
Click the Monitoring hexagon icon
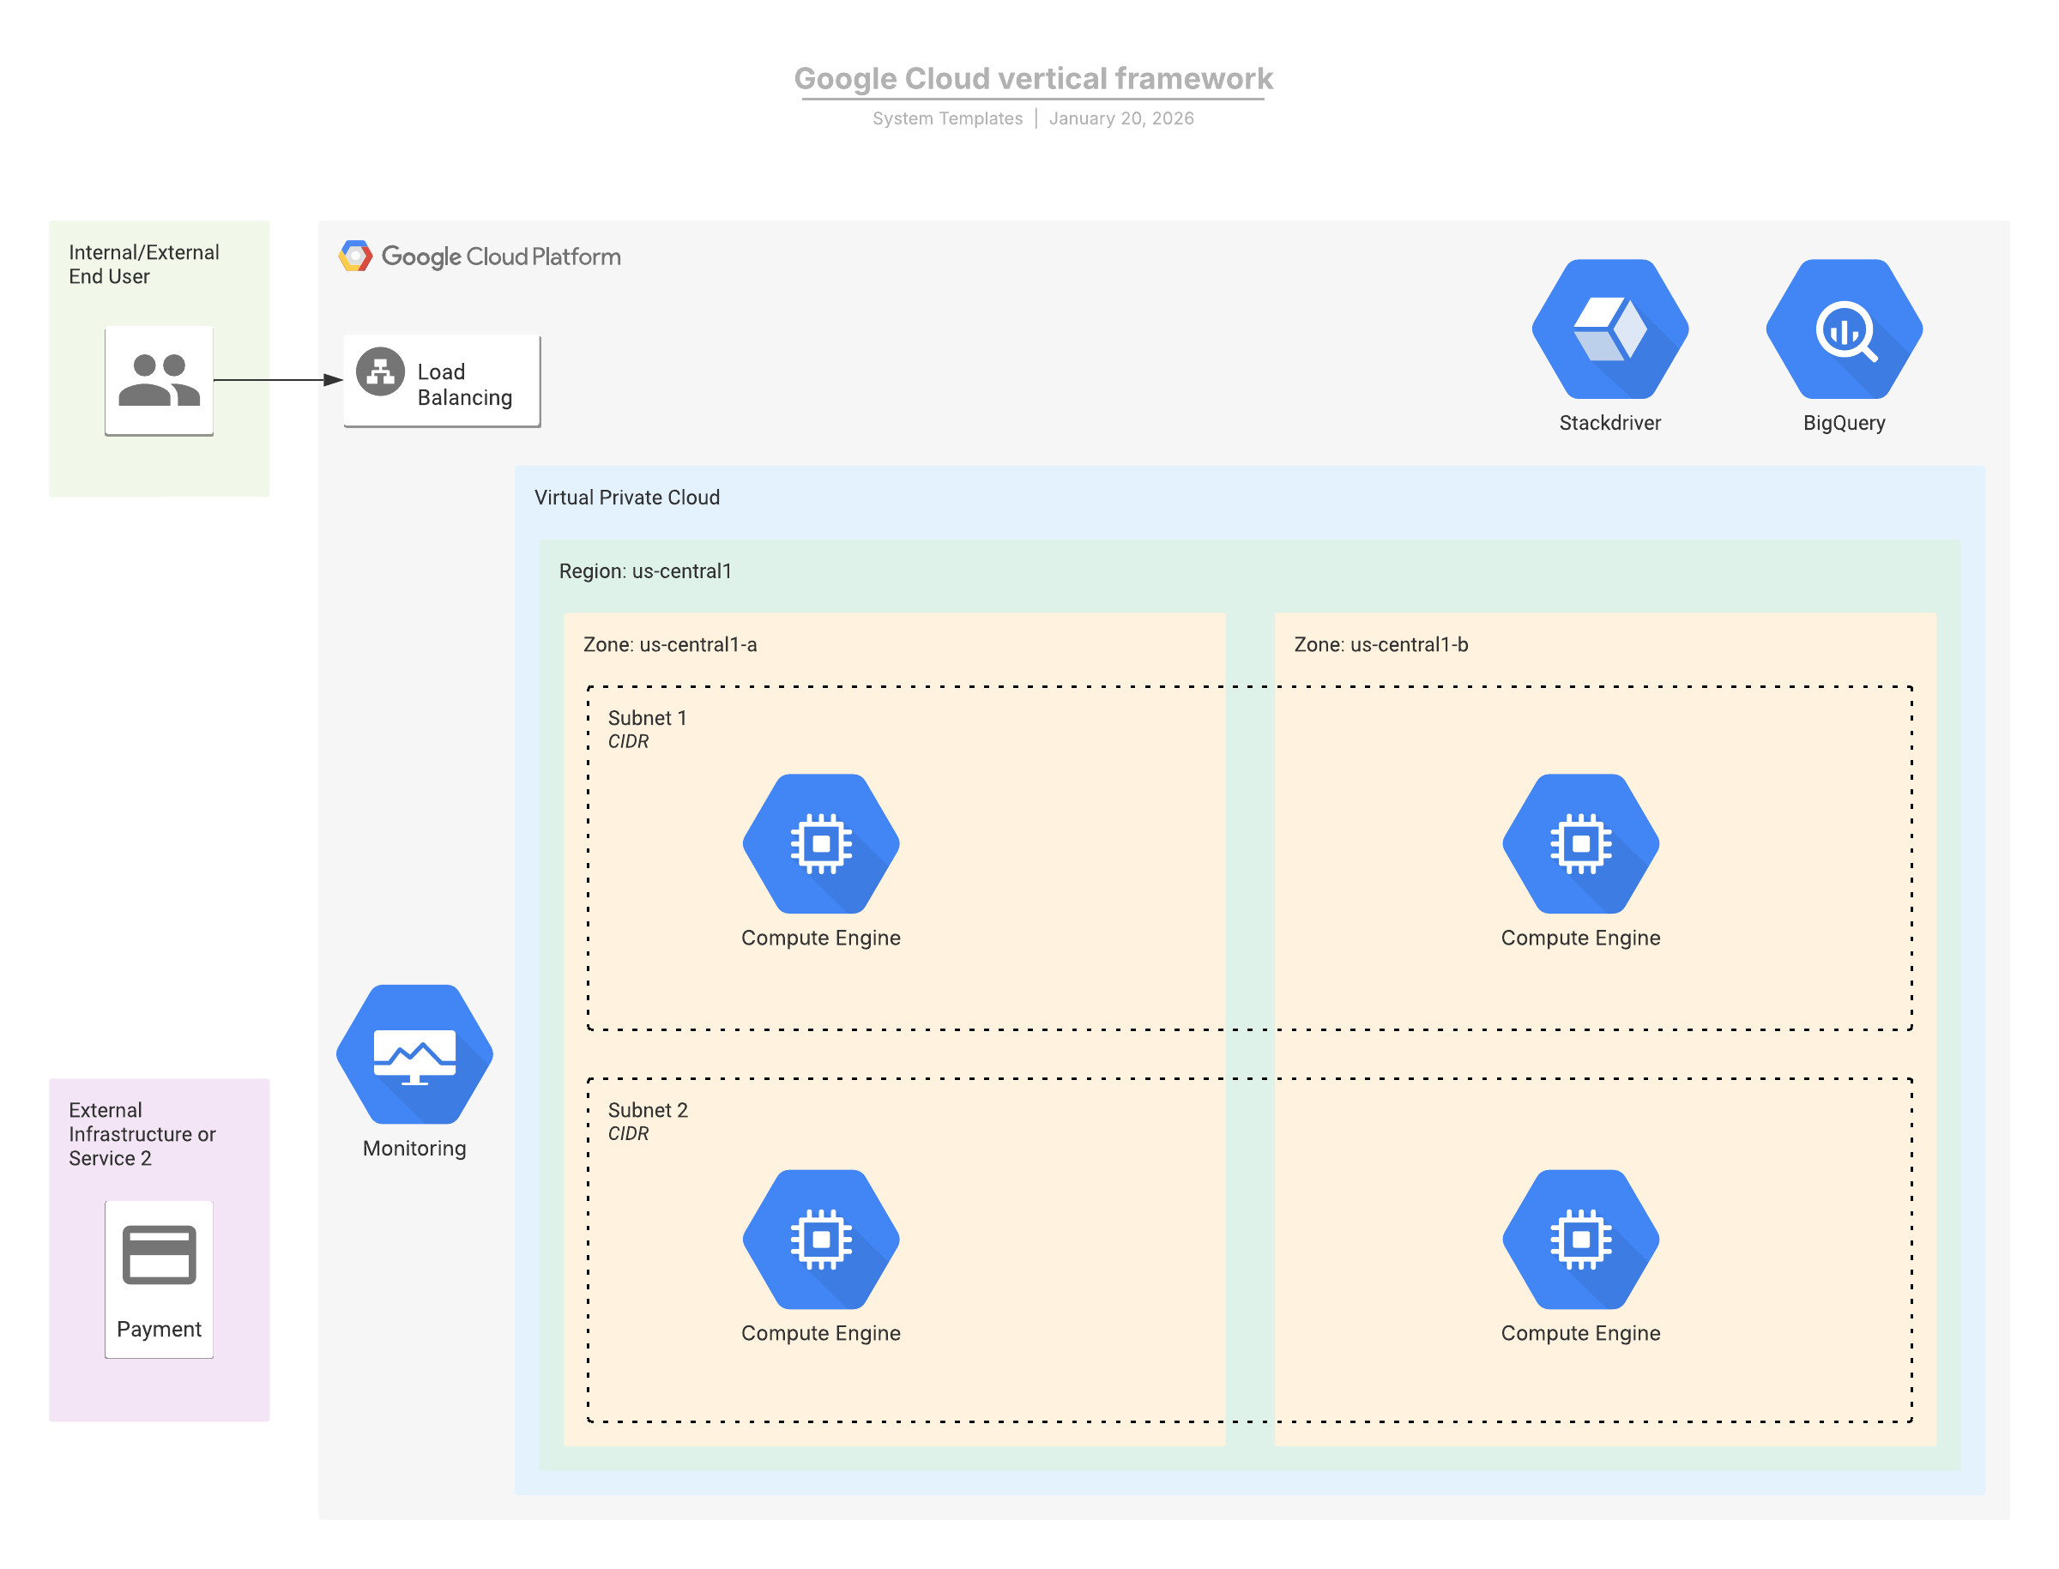click(414, 1053)
